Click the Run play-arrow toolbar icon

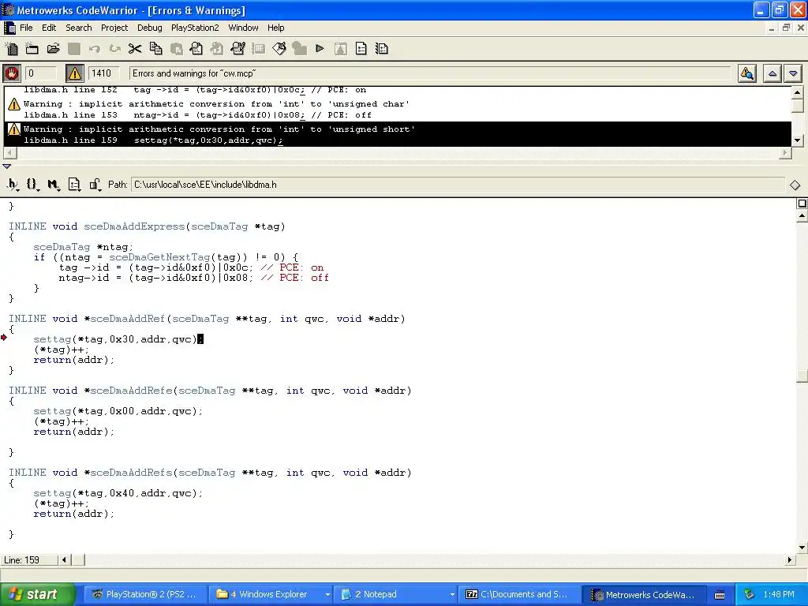320,49
